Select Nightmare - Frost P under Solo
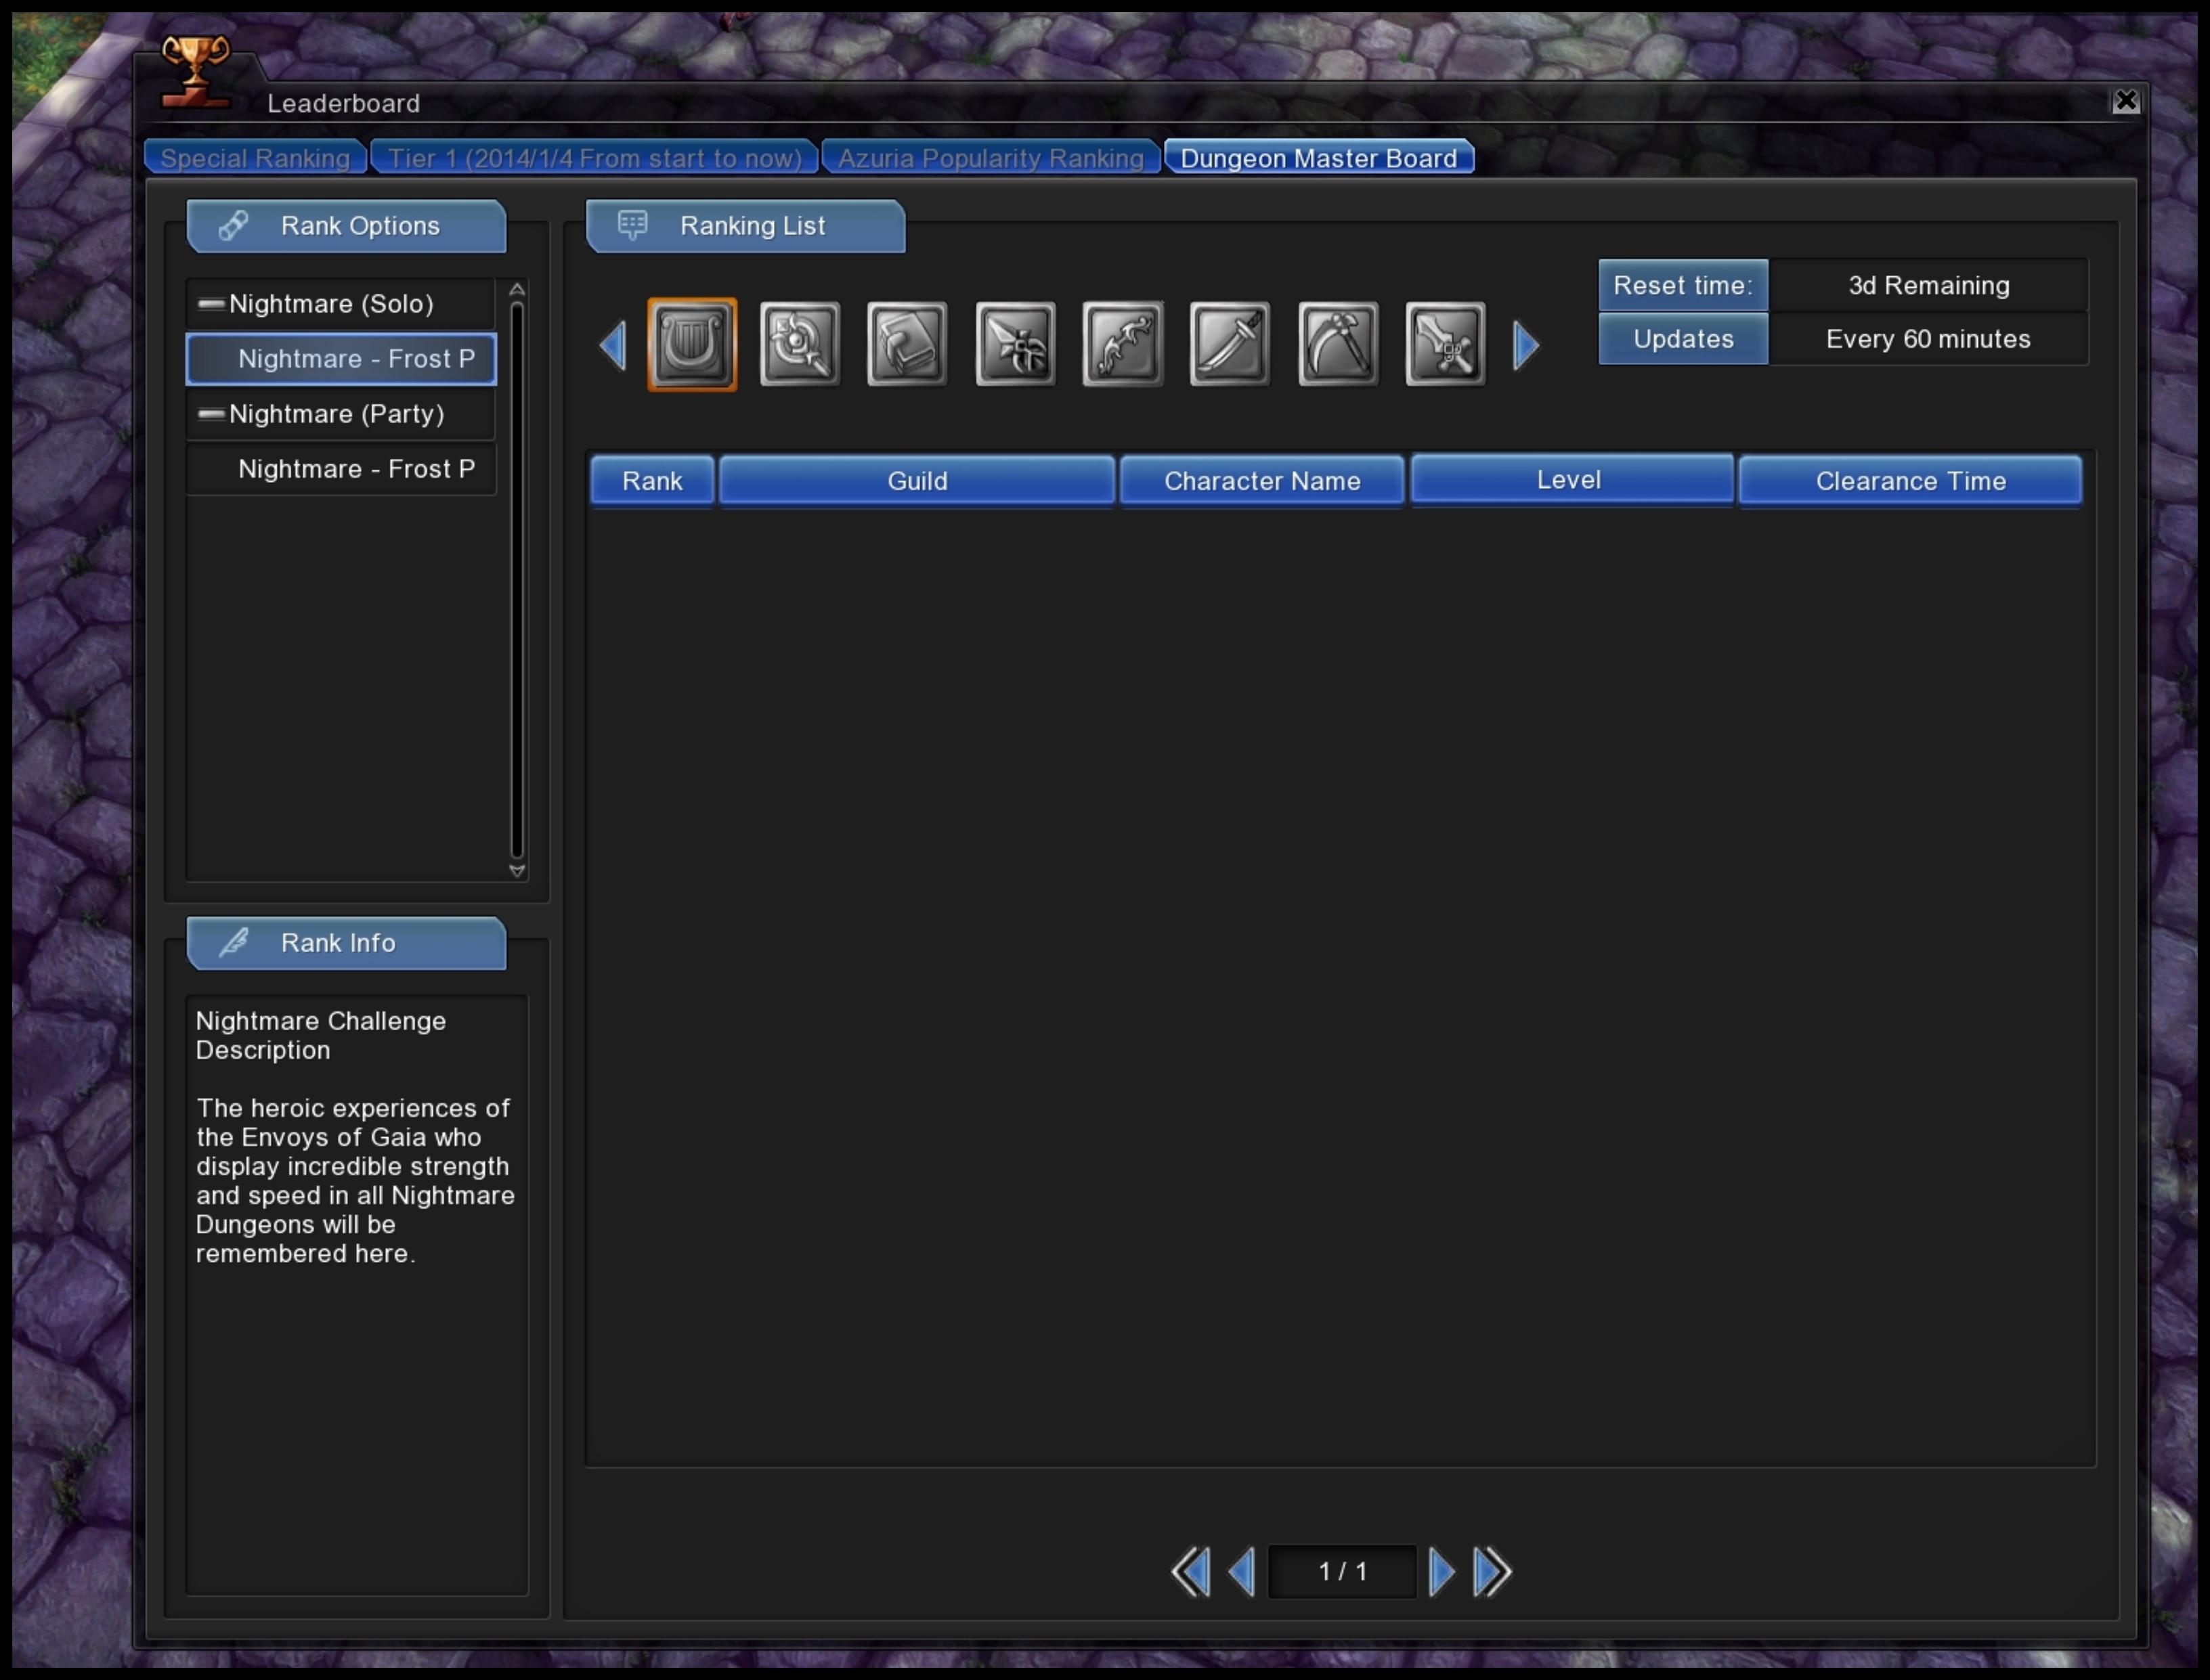The height and width of the screenshot is (1680, 2210). [341, 359]
